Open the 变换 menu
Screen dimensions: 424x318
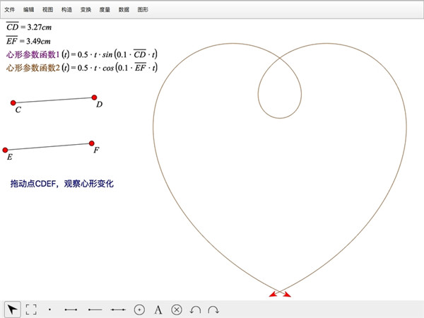click(86, 9)
